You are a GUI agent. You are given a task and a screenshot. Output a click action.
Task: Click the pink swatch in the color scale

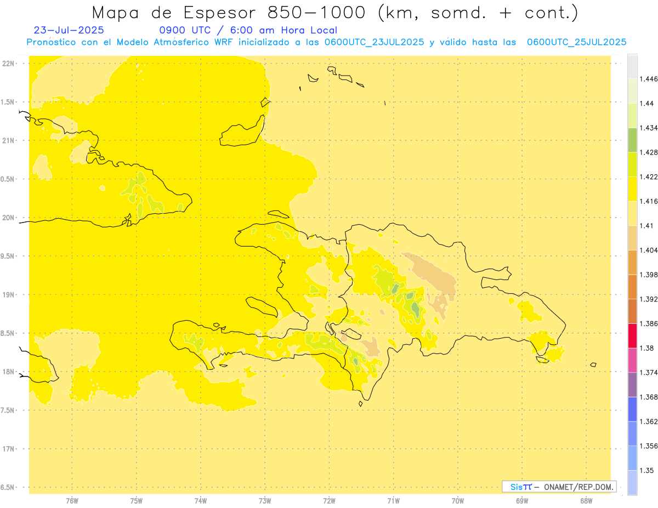tap(632, 360)
